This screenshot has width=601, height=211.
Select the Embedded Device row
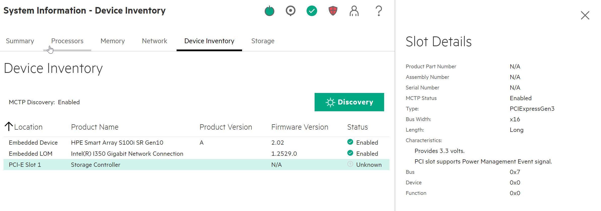(33, 143)
